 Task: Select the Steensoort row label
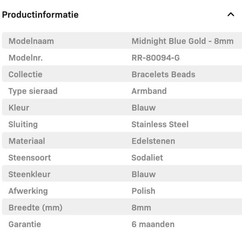tap(30, 158)
